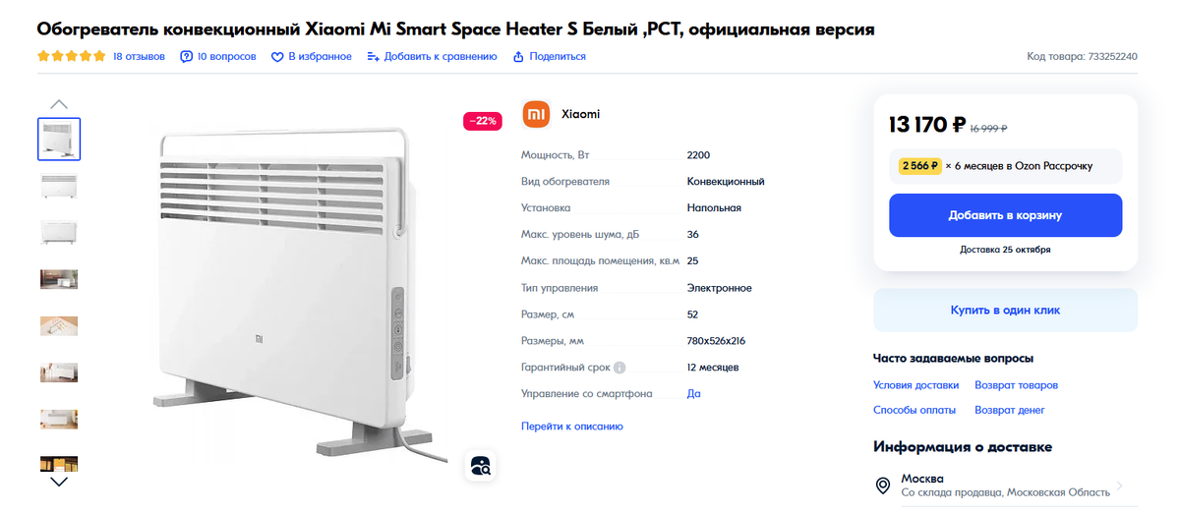1180x513 pixels.
Task: Click the Moscow location pin icon
Action: coord(884,485)
